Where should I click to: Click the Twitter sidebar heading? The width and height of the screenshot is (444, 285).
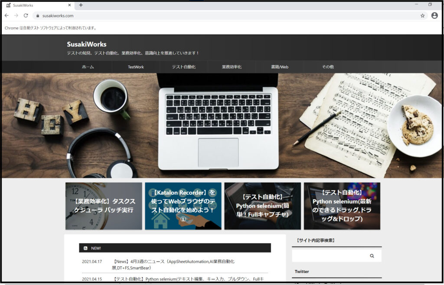(302, 272)
